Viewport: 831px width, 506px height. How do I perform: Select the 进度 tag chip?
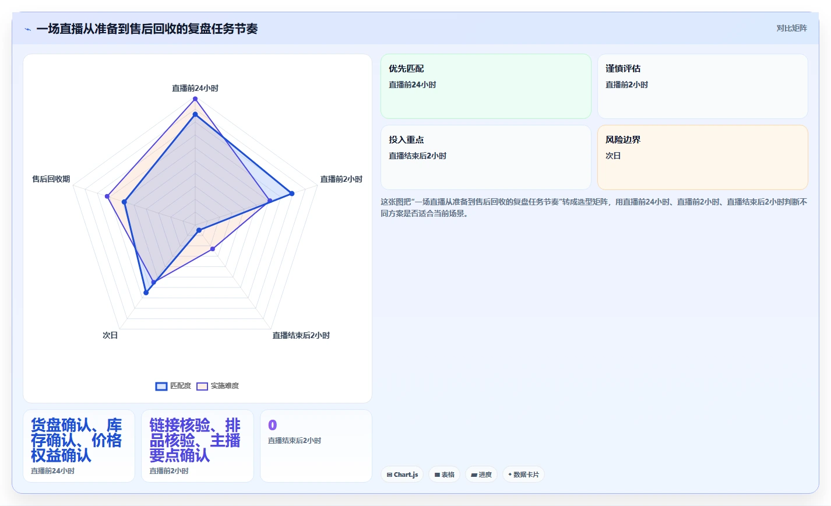point(481,475)
